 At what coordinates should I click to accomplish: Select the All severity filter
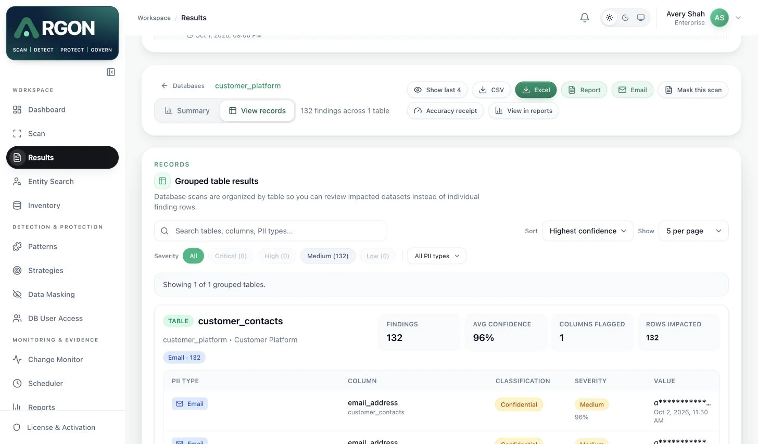pos(193,256)
